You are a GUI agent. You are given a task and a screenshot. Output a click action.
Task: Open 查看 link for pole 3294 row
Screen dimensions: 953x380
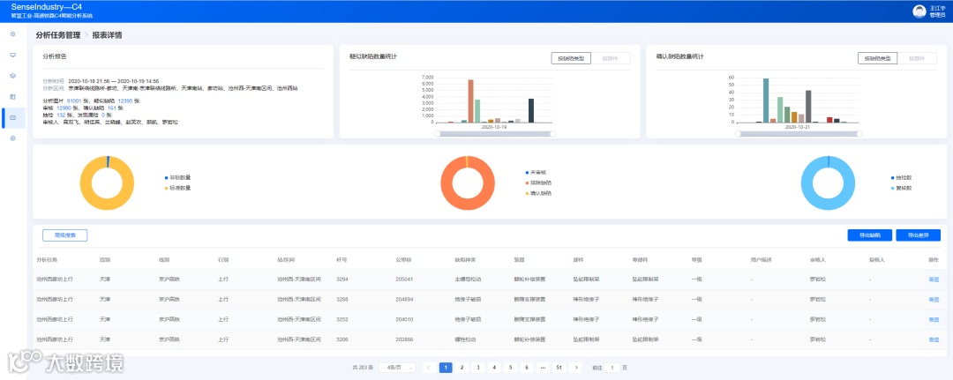[x=934, y=279]
